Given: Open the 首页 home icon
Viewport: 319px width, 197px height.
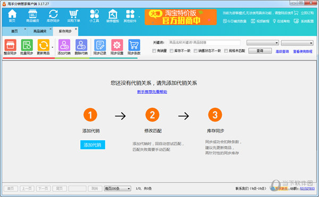Looking at the screenshot, I should coord(12,16).
